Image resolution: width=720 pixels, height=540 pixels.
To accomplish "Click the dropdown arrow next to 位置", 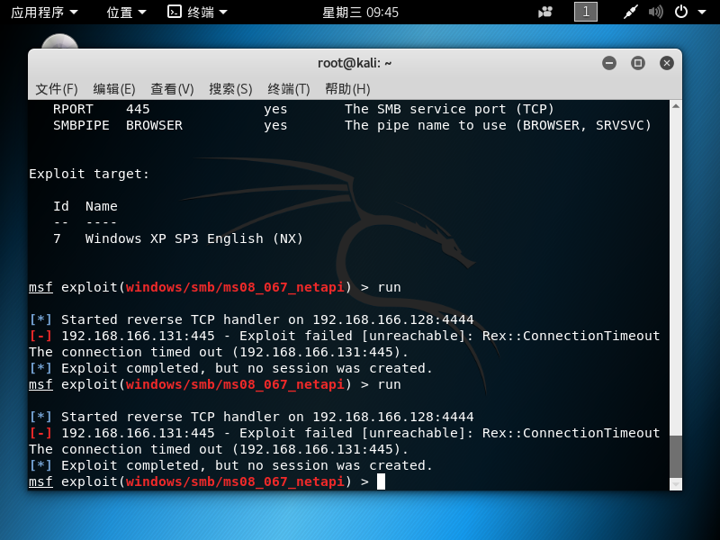I will (142, 13).
